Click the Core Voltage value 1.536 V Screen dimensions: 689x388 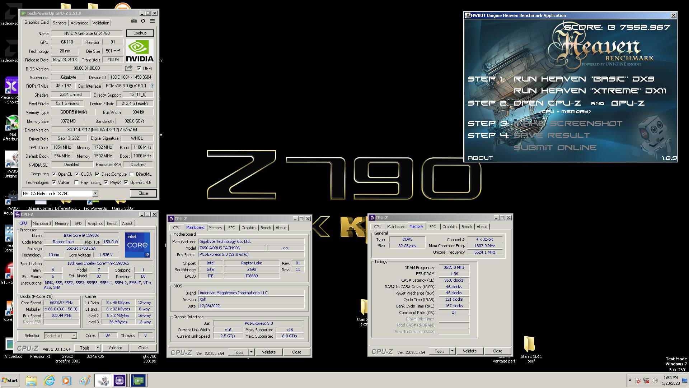coord(106,255)
